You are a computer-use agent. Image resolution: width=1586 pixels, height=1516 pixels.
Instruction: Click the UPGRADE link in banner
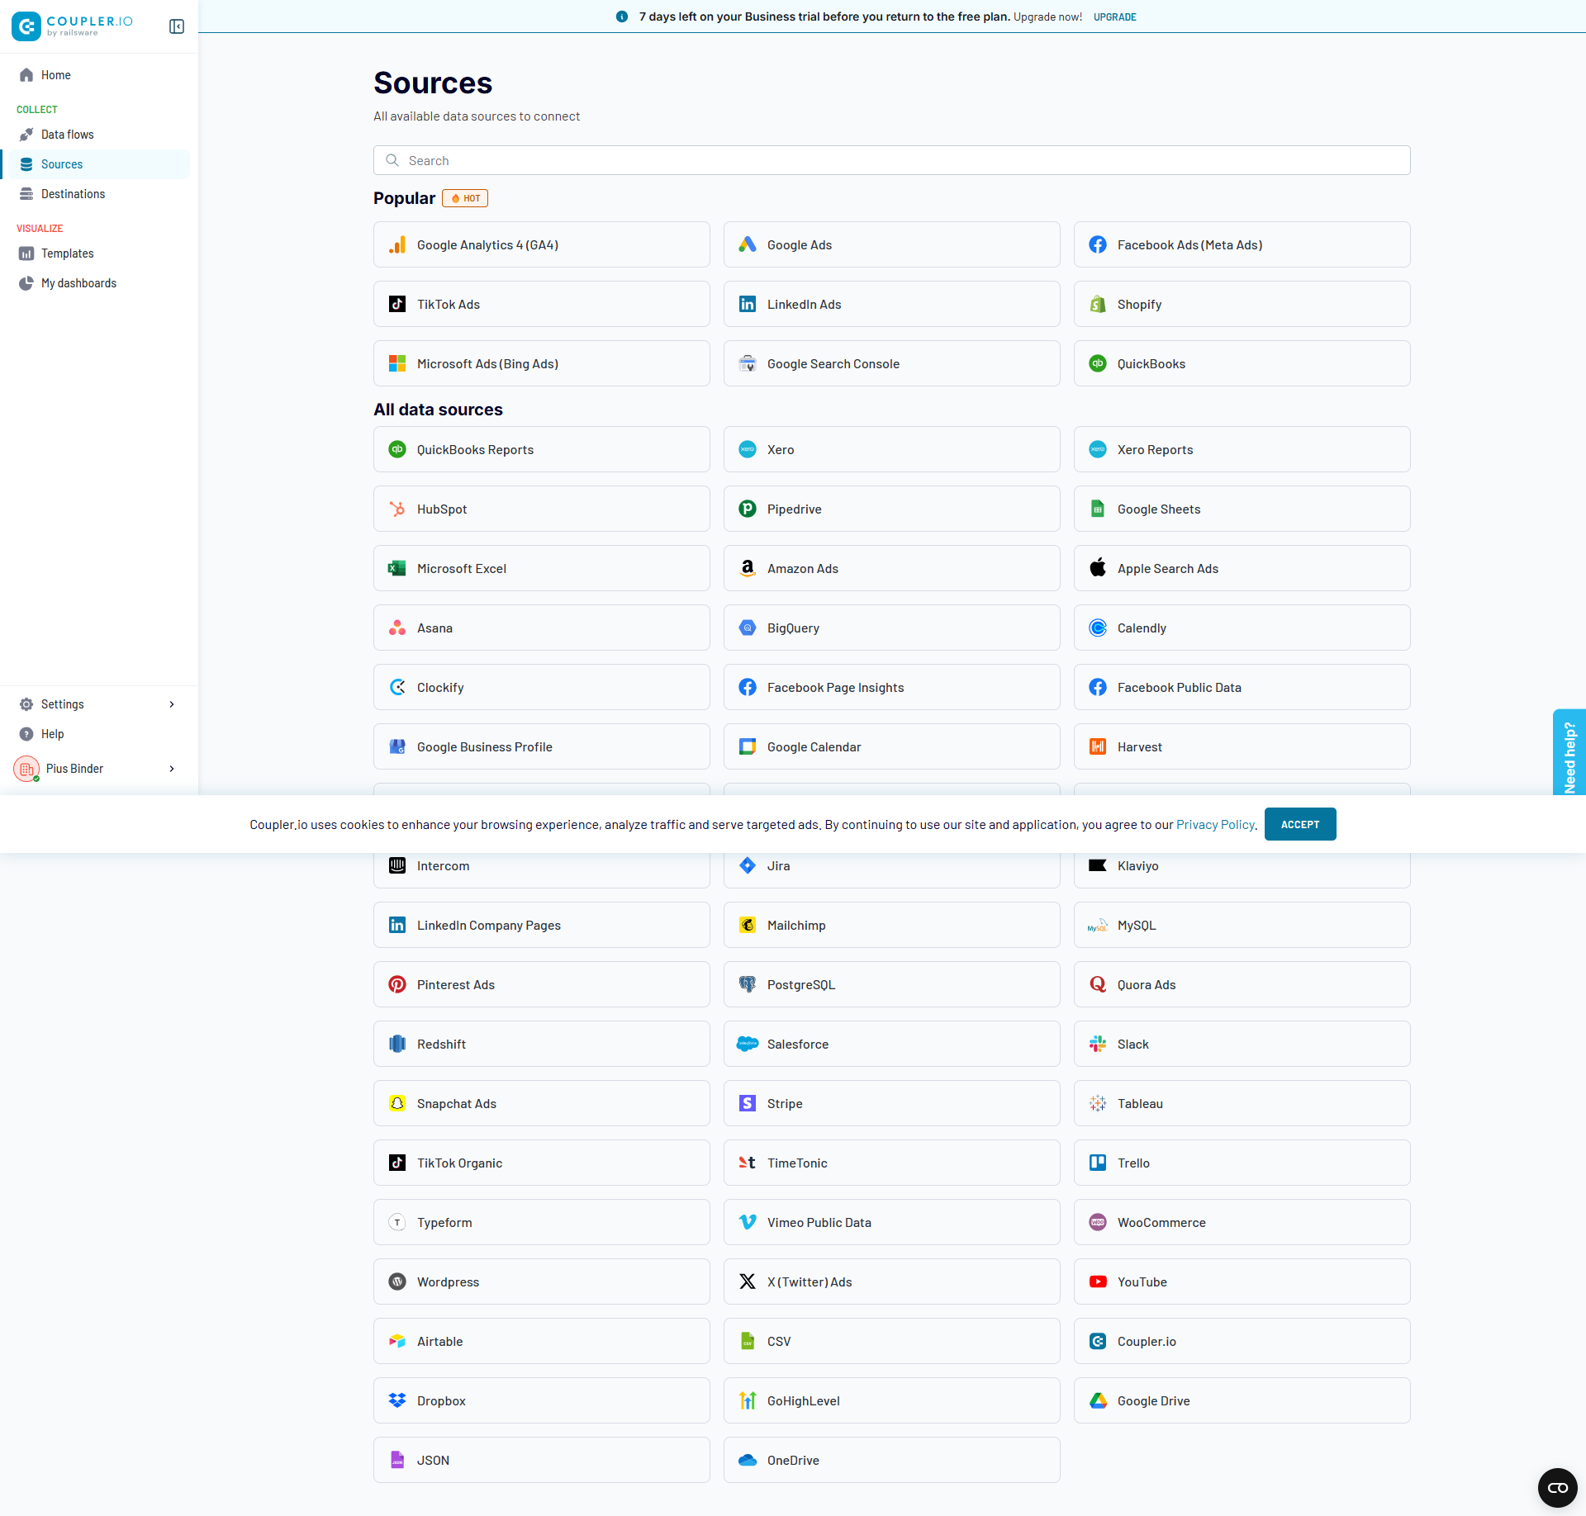1114,17
